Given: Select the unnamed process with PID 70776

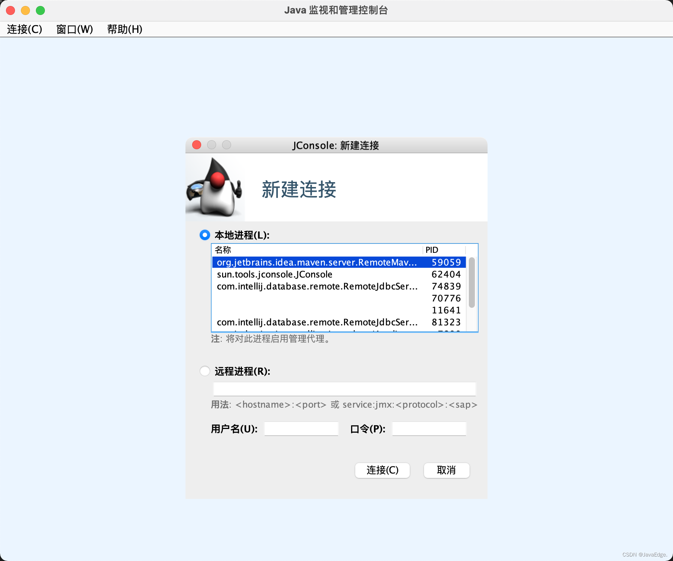Looking at the screenshot, I should coord(339,298).
